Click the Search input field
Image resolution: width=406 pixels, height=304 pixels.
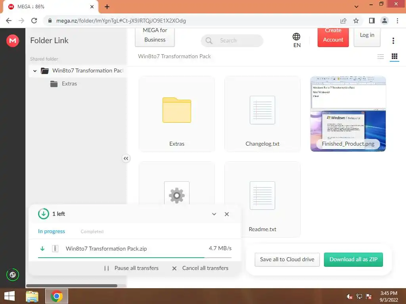tap(232, 41)
